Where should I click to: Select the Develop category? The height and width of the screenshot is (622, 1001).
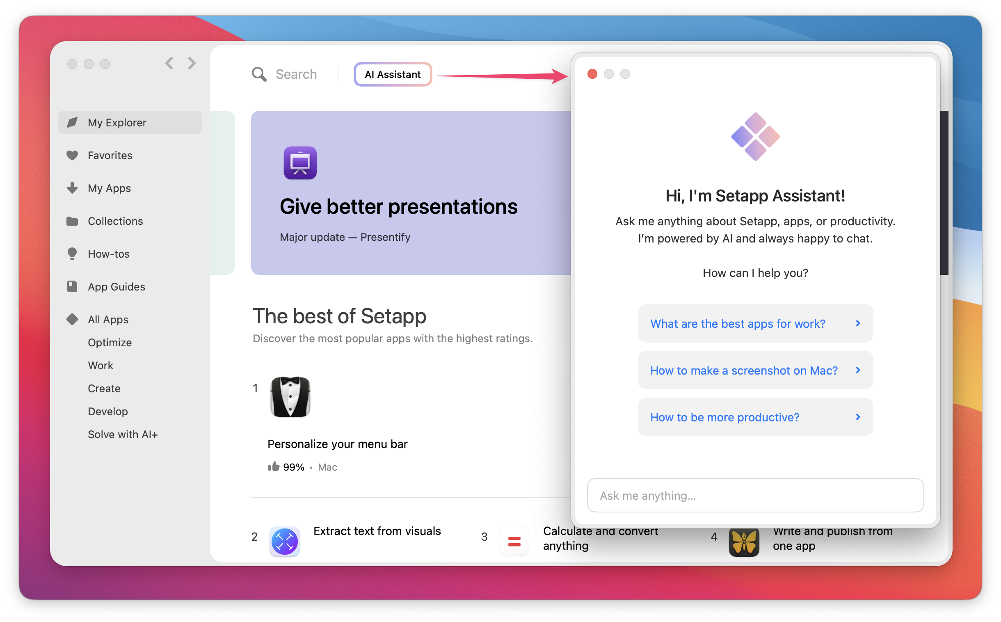pyautogui.click(x=108, y=412)
